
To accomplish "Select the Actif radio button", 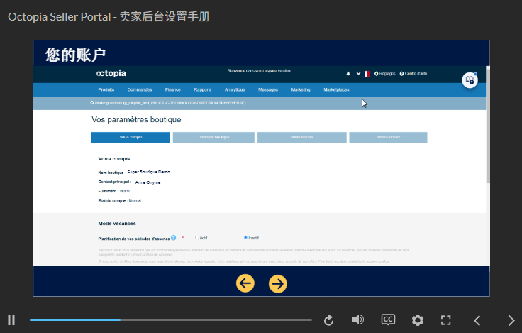I will [197, 238].
